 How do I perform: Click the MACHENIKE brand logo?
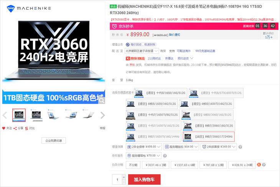[x=29, y=8]
